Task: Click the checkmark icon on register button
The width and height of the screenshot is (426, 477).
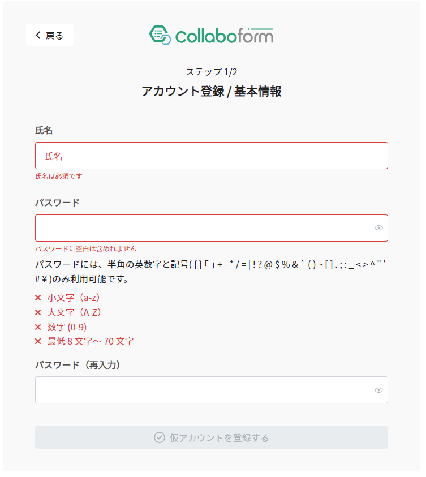Action: point(160,437)
